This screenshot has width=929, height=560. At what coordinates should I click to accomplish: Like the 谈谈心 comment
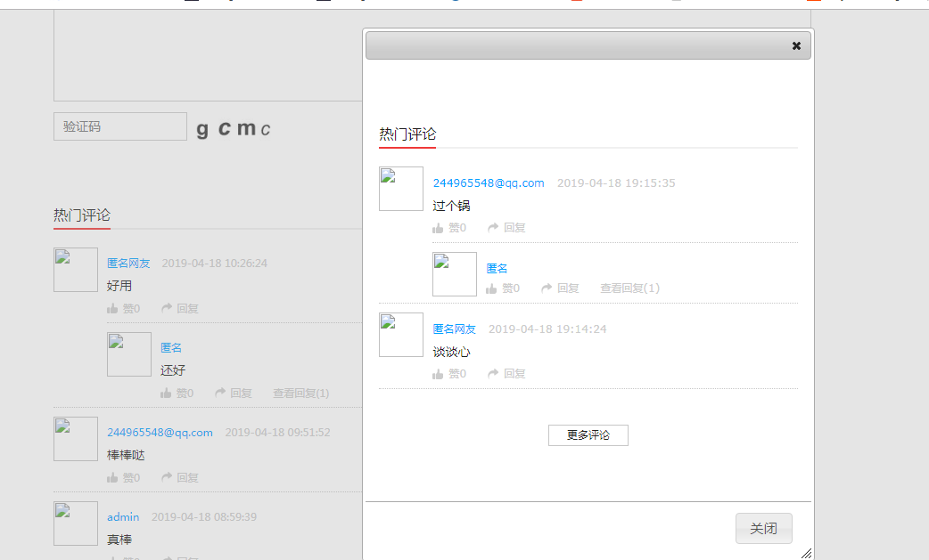tap(449, 374)
